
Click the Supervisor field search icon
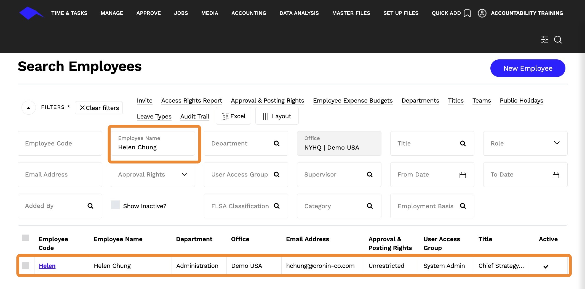pyautogui.click(x=370, y=175)
